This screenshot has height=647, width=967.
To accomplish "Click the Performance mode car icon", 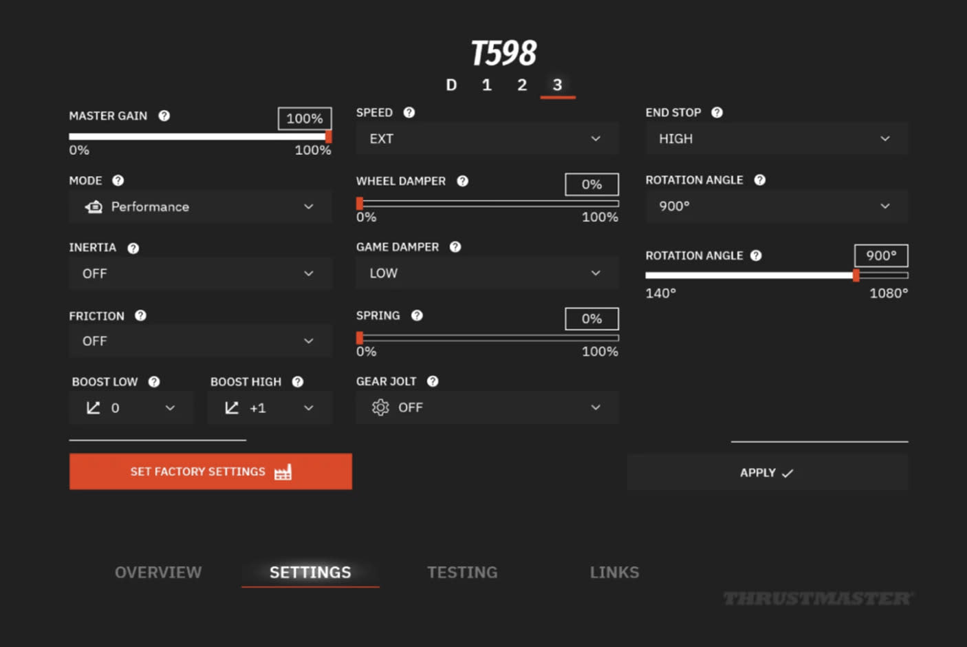I will coord(94,206).
